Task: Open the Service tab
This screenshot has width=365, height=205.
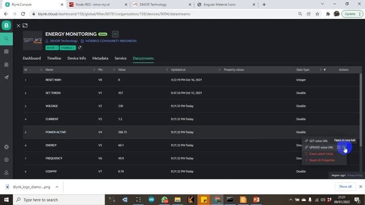Action: click(x=120, y=58)
